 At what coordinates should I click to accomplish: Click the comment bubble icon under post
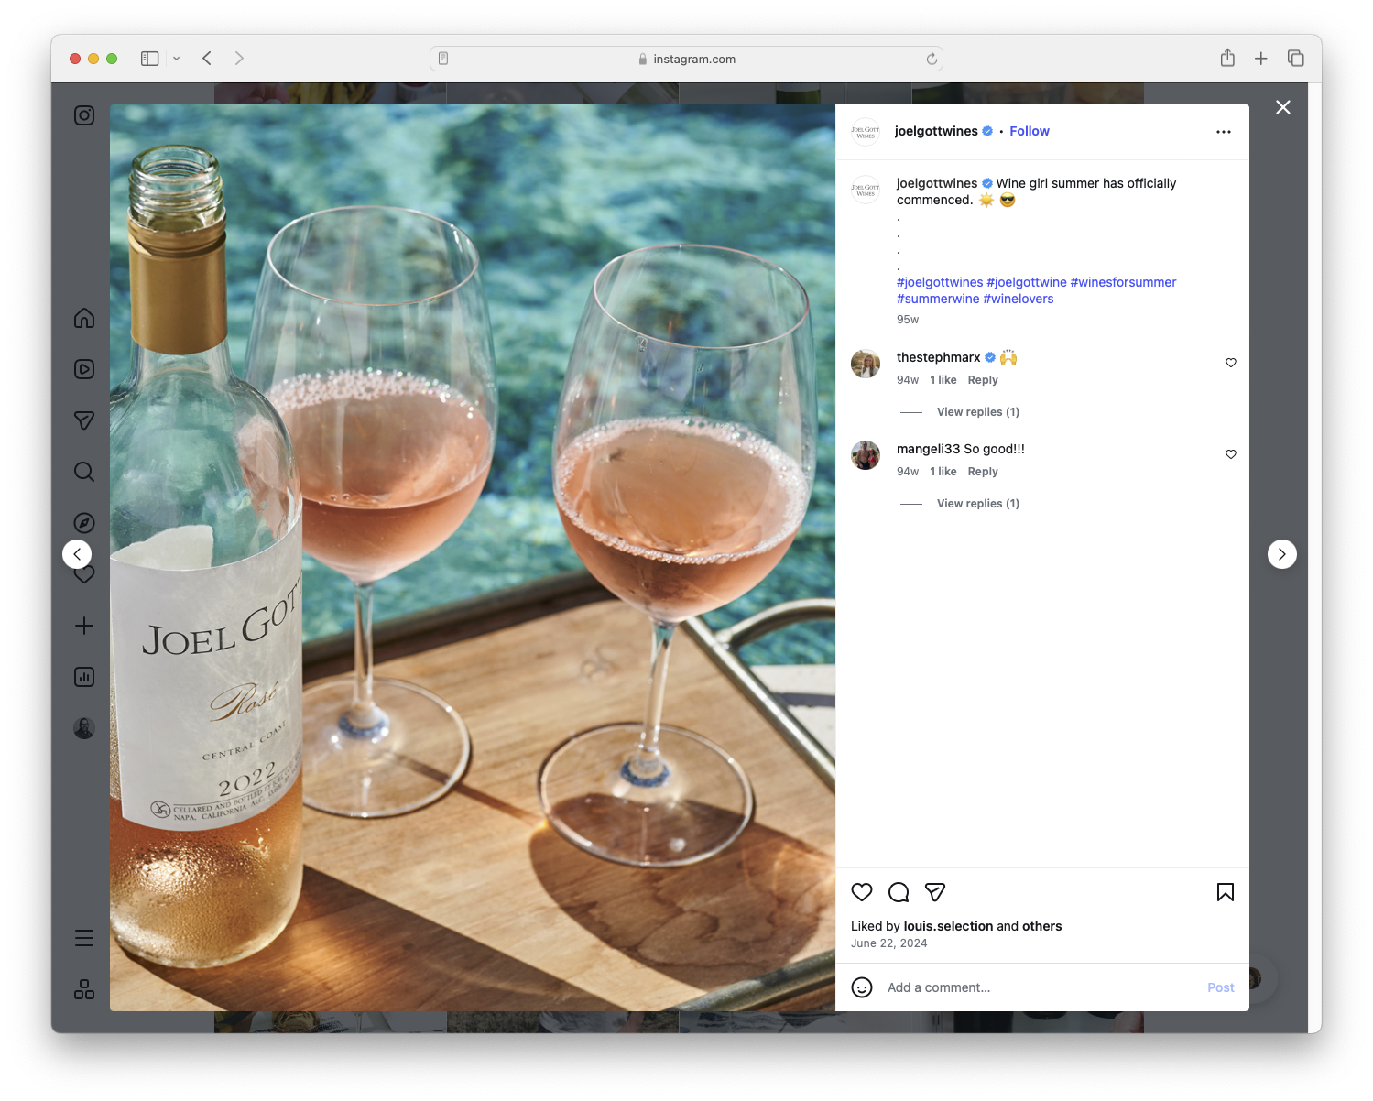coord(899,892)
